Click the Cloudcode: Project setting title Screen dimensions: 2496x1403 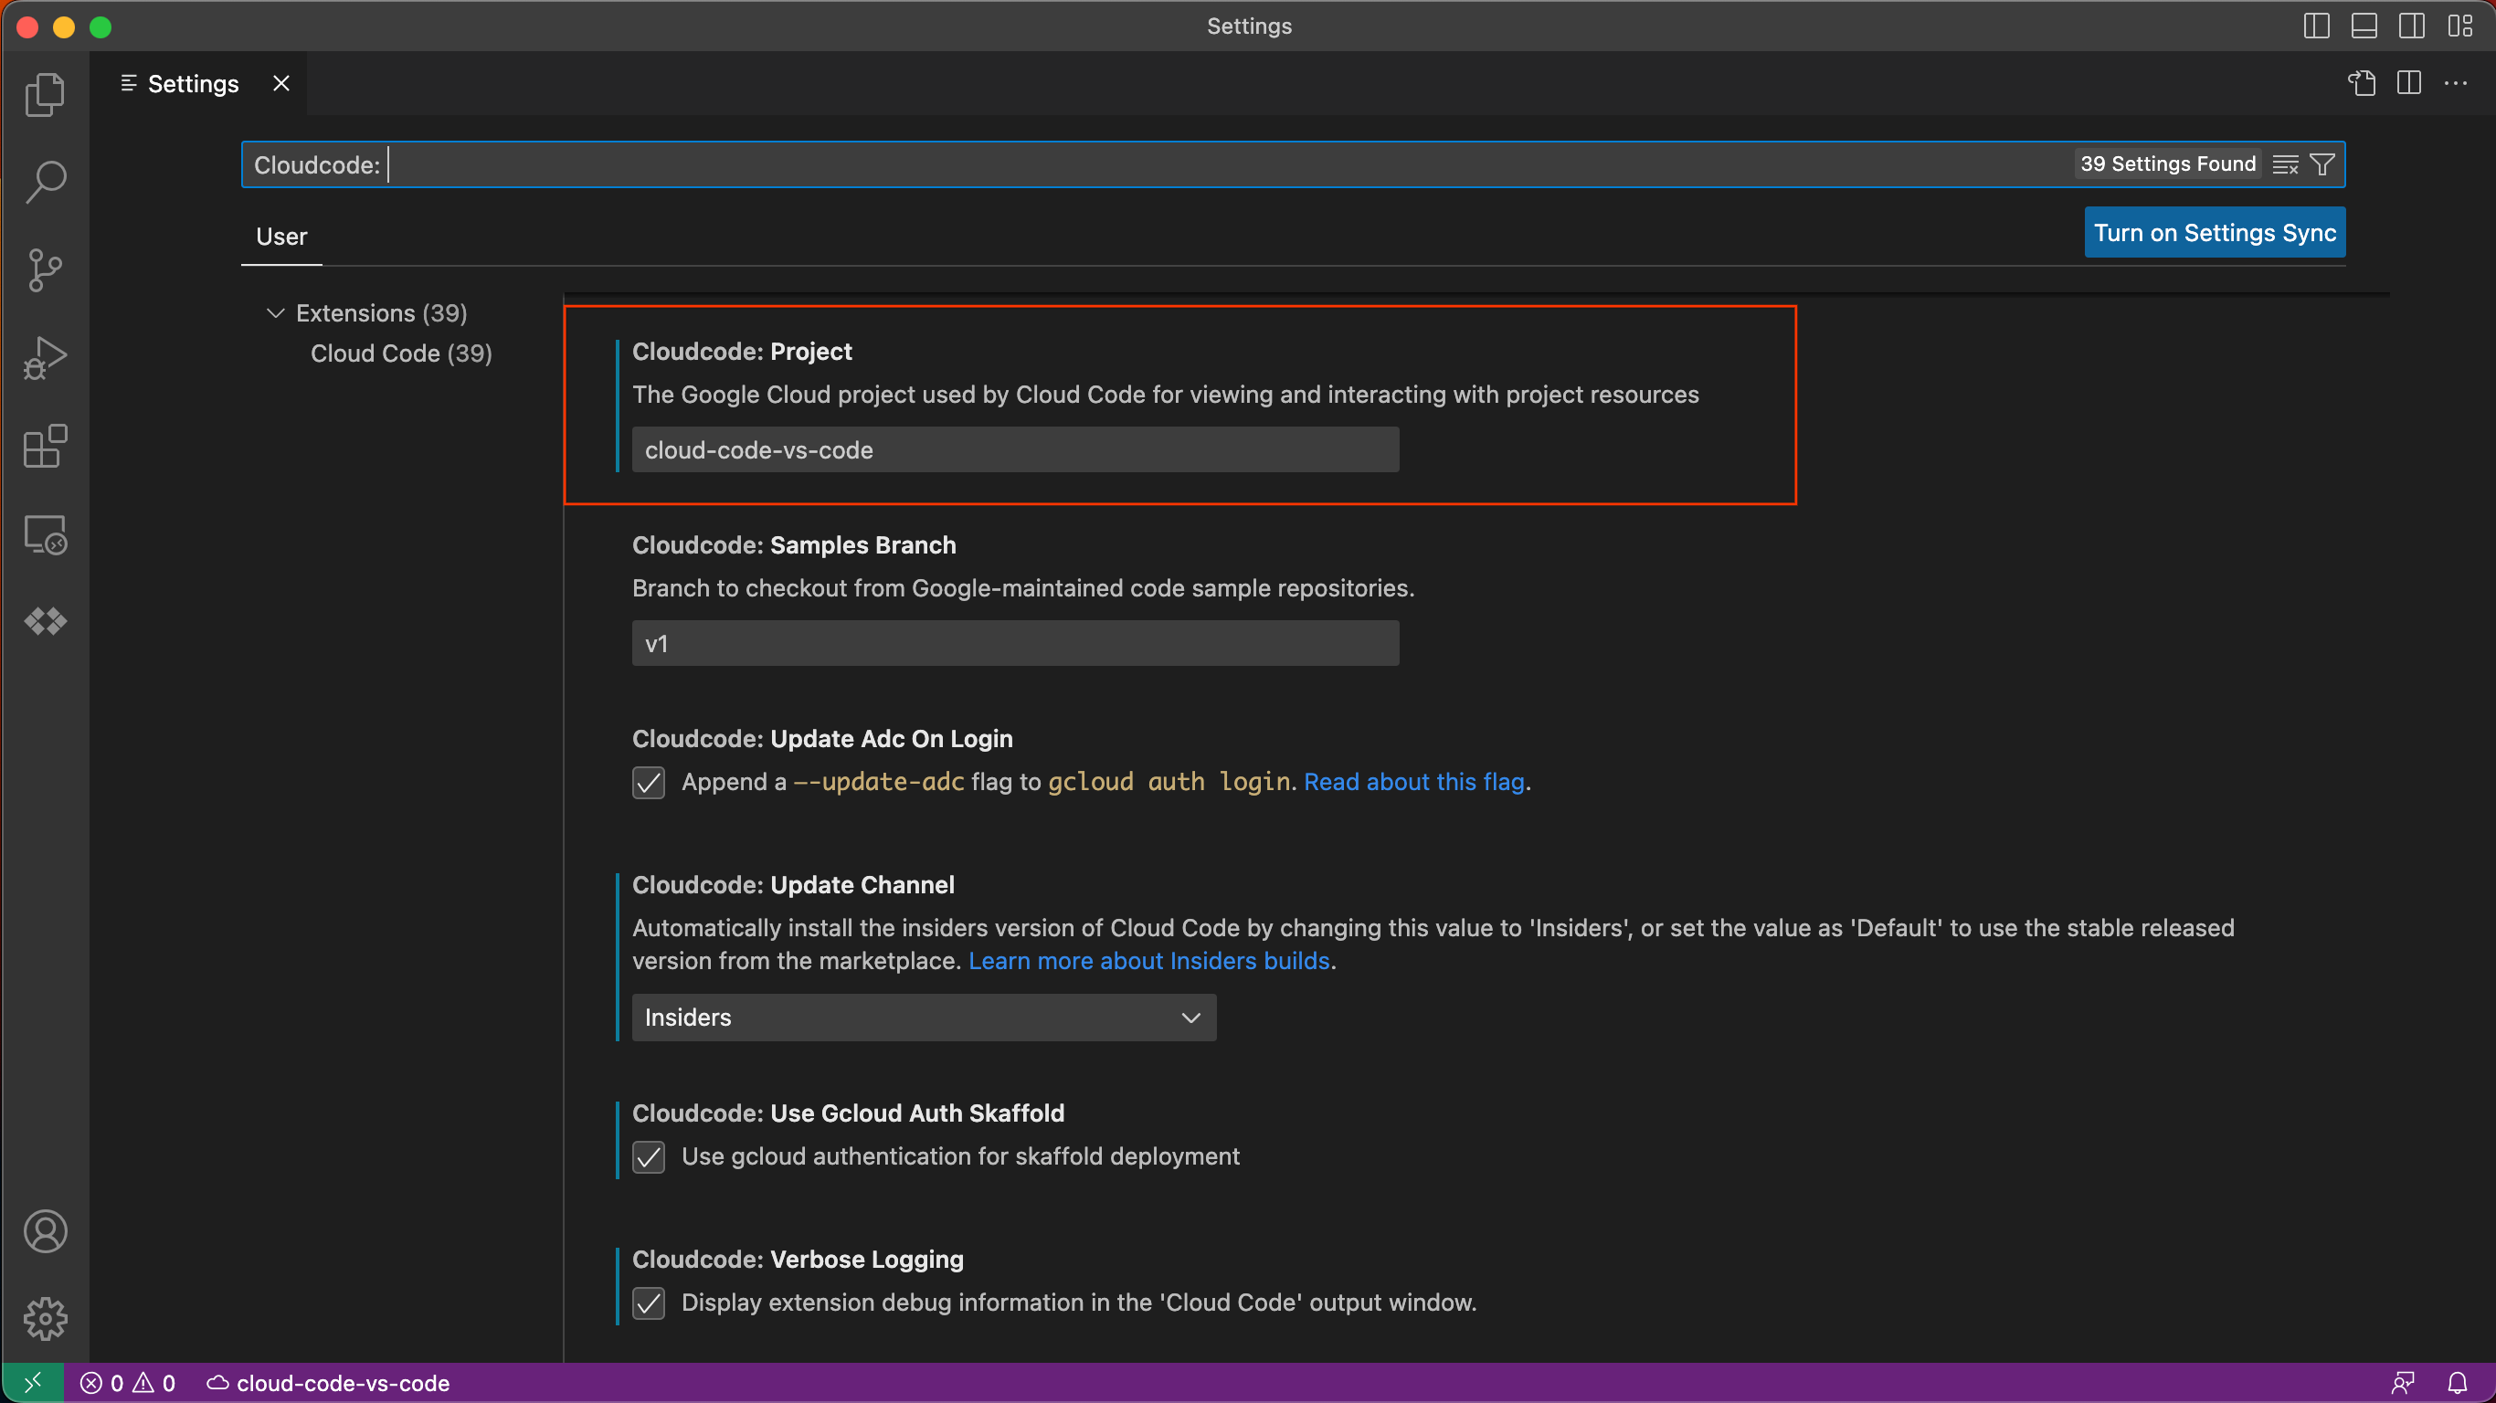tap(742, 352)
